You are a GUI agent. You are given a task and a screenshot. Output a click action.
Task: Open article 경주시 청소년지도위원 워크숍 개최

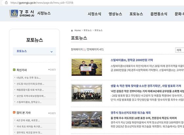click(130, 113)
